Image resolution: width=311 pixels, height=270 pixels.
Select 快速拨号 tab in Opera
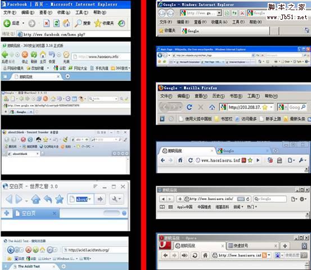pyautogui.click(x=253, y=246)
